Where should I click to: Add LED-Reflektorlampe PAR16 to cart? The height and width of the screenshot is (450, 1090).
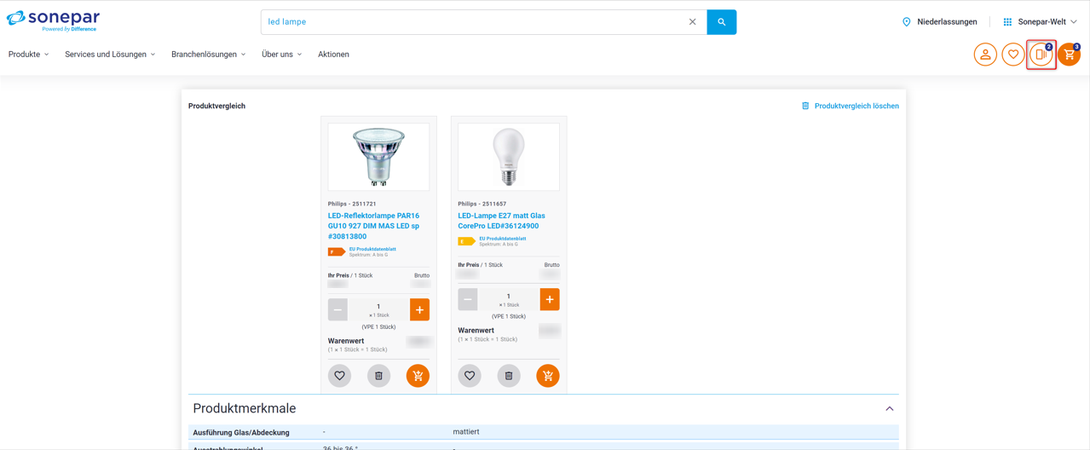pyautogui.click(x=418, y=376)
